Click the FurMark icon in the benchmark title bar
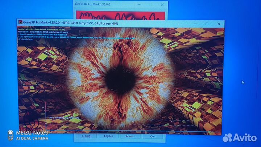Image resolution: width=261 pixels, height=147 pixels. [x=20, y=22]
